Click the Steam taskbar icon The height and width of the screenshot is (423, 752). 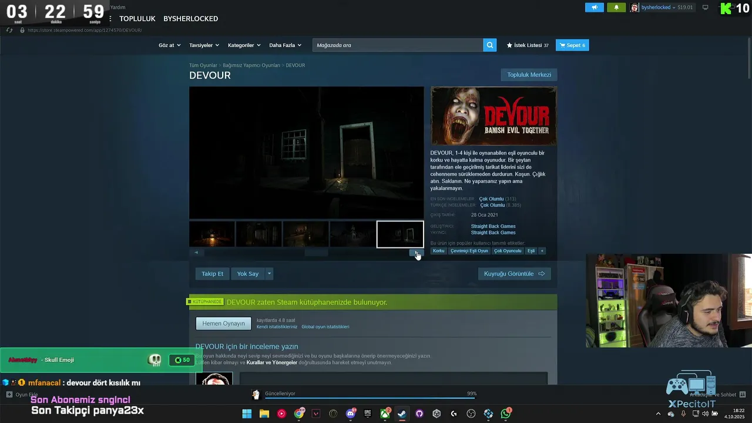coord(402,414)
